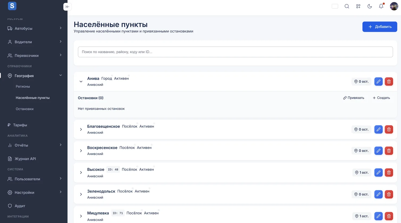Image resolution: width=401 pixels, height=223 pixels.
Task: Expand the Благовещенское row
Action: point(81,129)
